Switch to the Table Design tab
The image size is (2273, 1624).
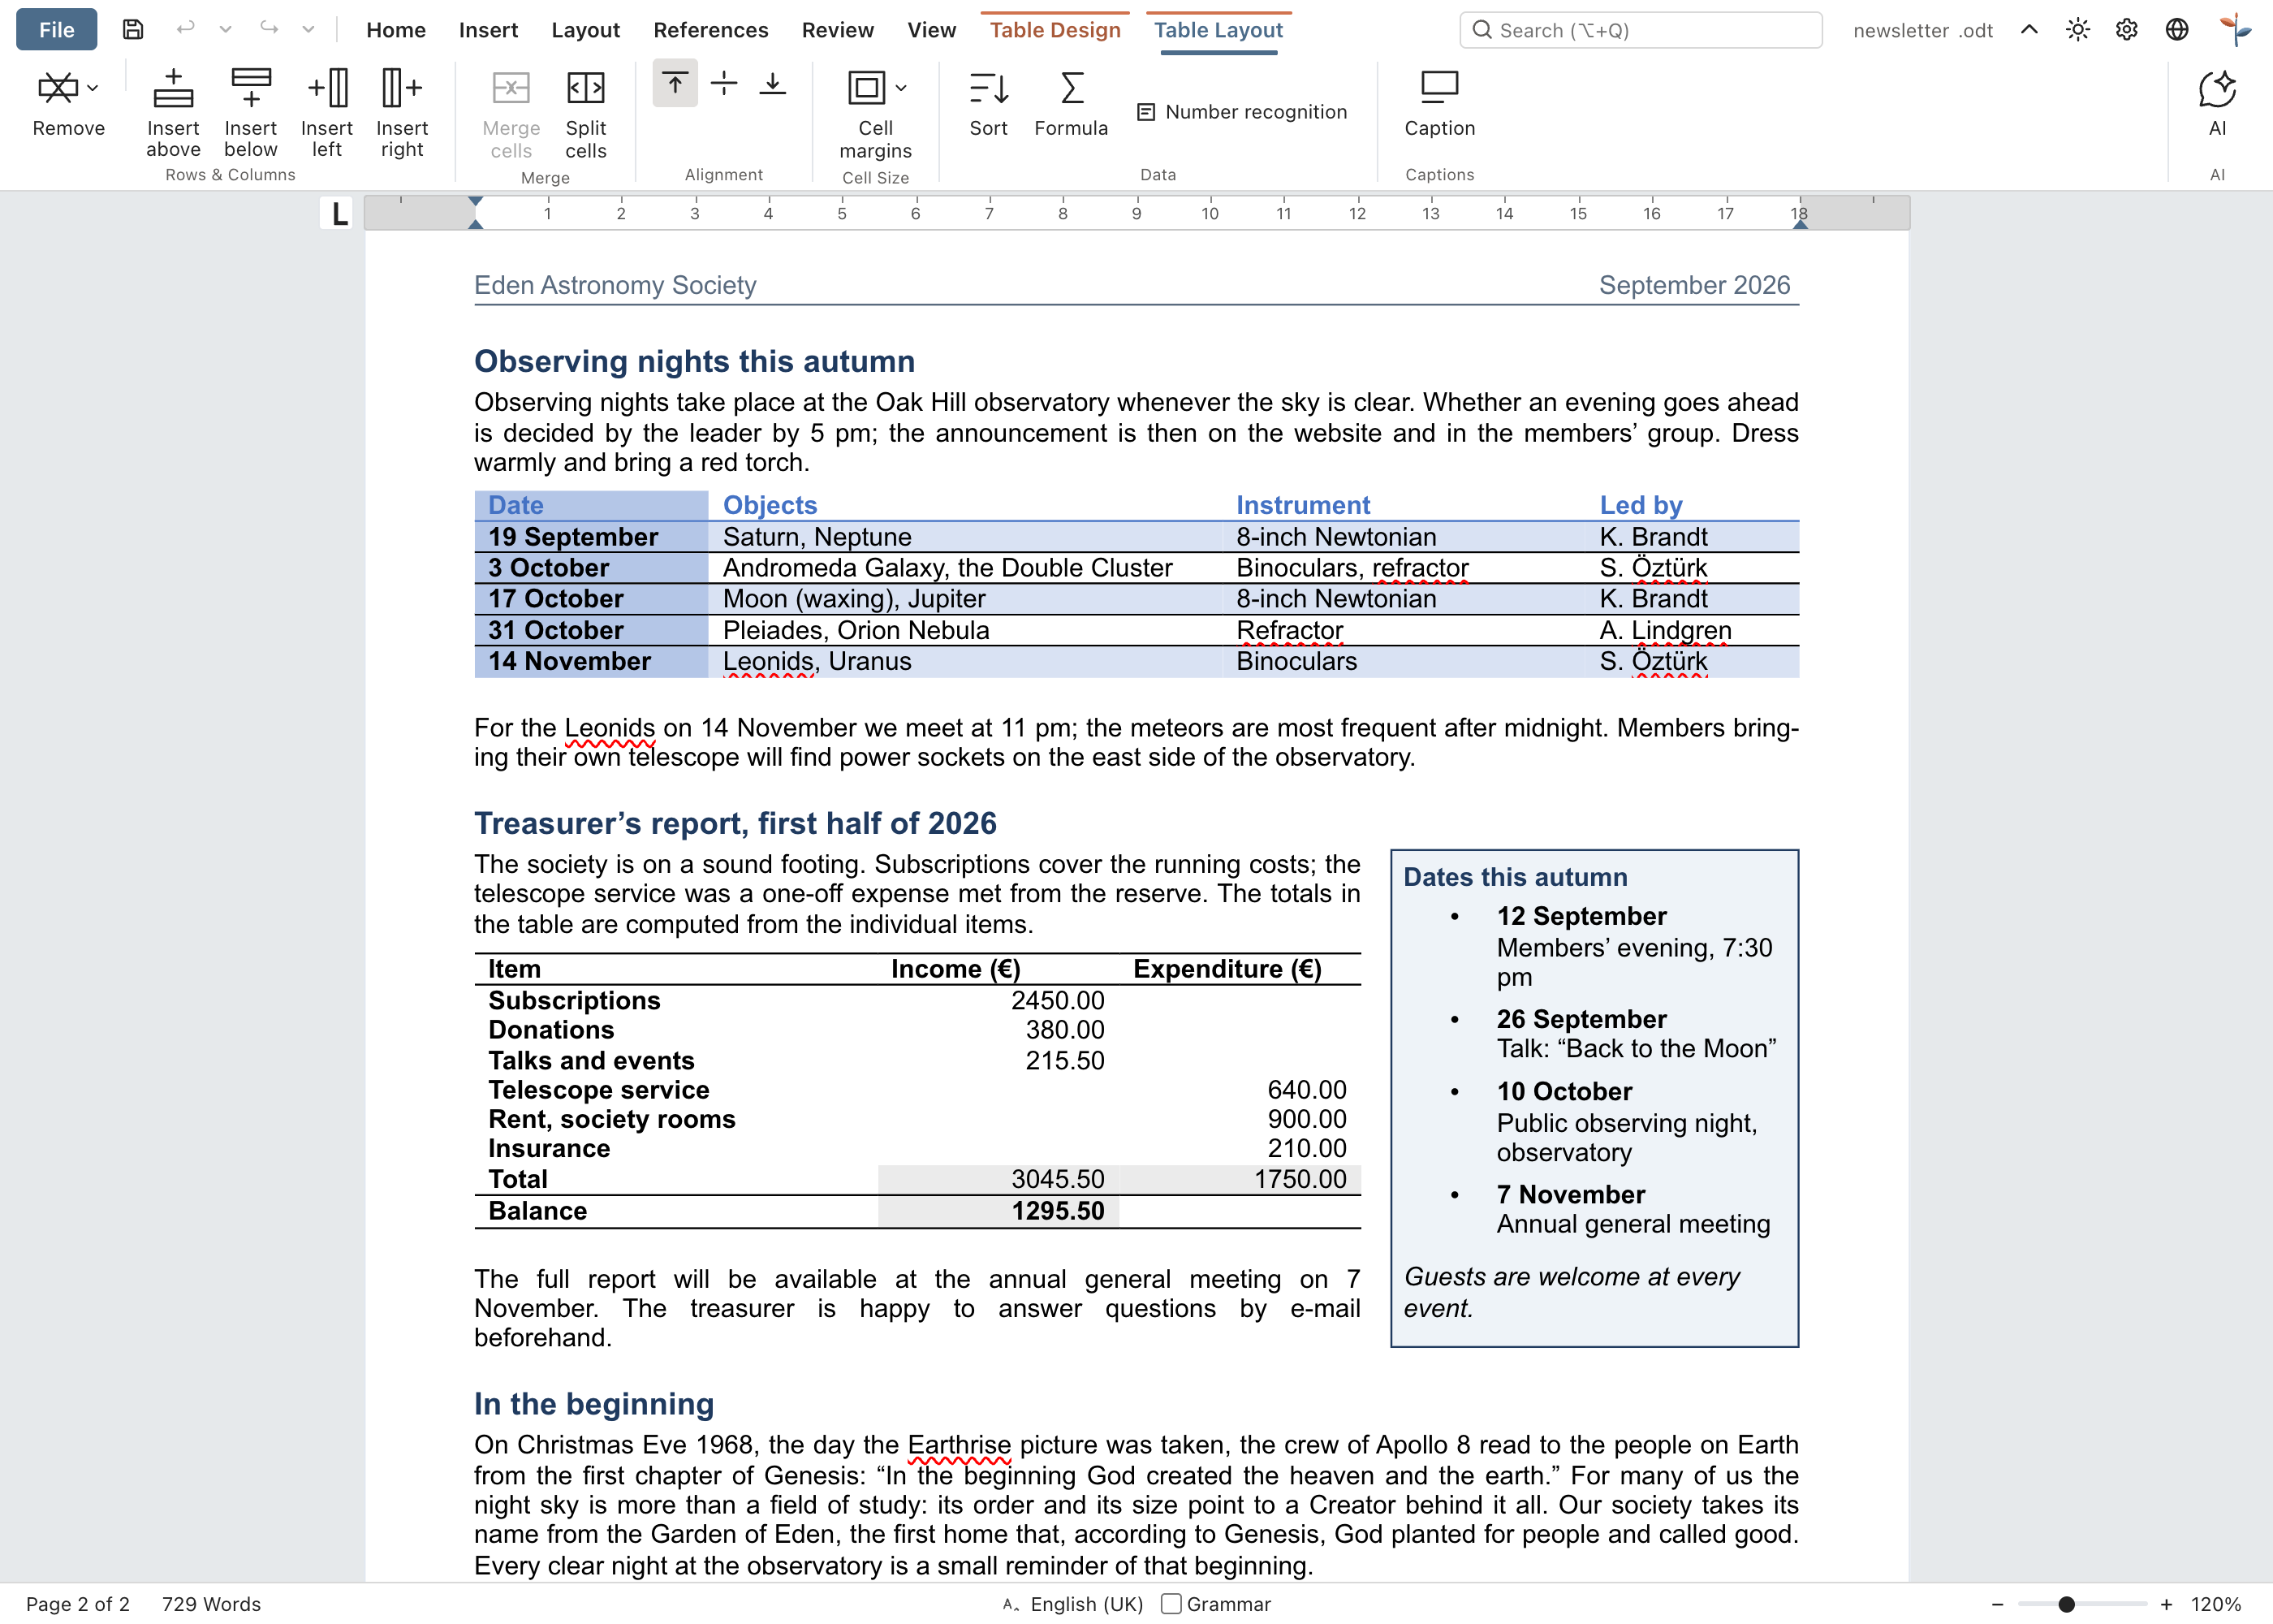point(1055,30)
